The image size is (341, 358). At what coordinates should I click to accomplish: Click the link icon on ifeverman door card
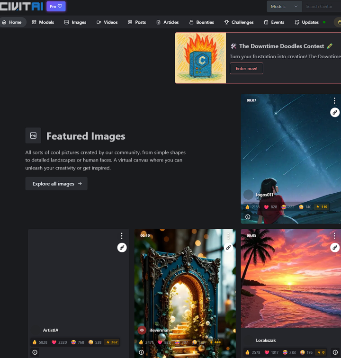click(x=228, y=247)
